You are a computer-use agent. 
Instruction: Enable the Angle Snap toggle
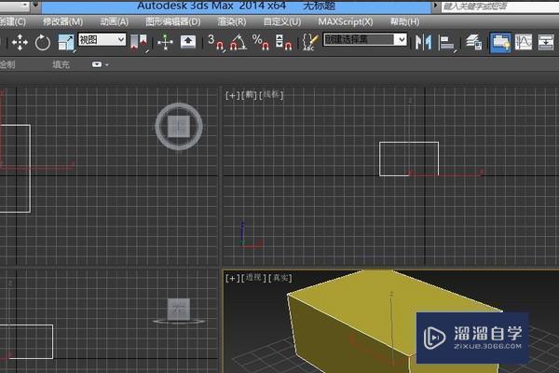pyautogui.click(x=238, y=42)
